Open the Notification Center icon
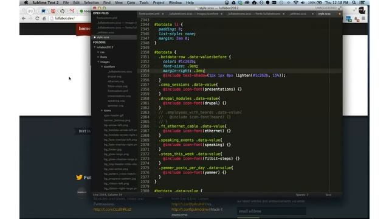 coord(362,2)
